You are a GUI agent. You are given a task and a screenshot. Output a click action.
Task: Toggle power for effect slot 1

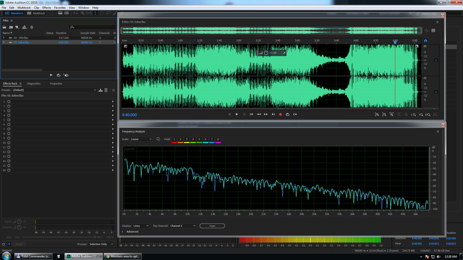(9, 101)
